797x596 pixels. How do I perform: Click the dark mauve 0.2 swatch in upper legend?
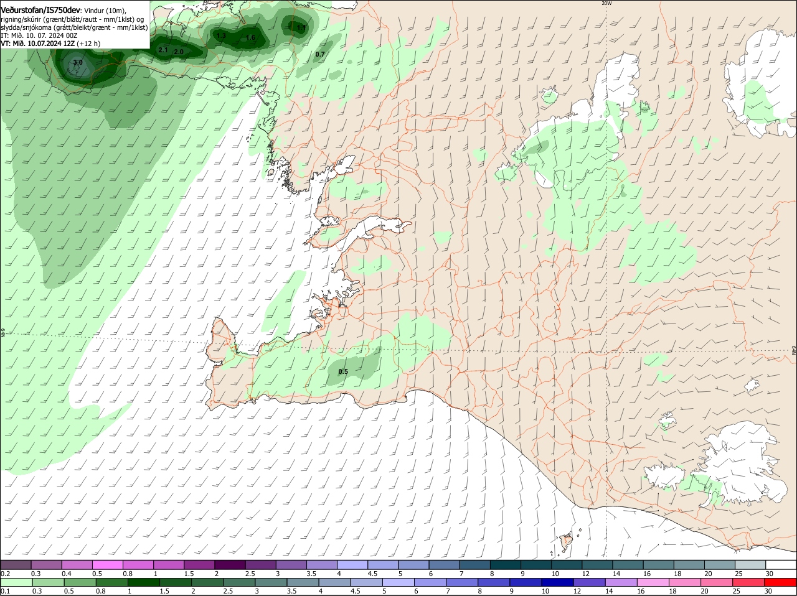tap(16, 564)
